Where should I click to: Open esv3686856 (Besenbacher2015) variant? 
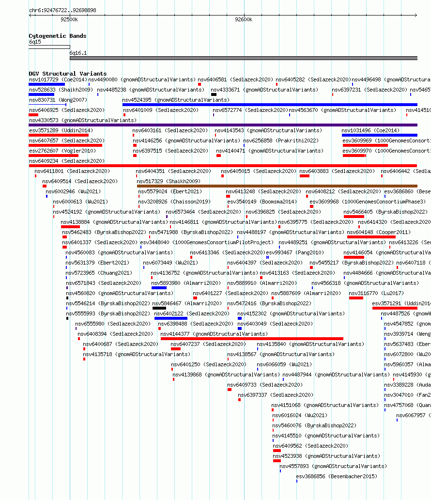337,476
